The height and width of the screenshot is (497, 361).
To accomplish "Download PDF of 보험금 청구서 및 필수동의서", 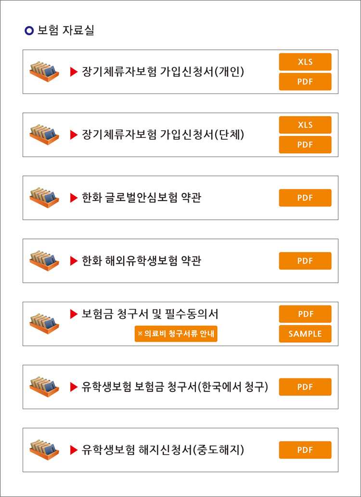I will [305, 314].
